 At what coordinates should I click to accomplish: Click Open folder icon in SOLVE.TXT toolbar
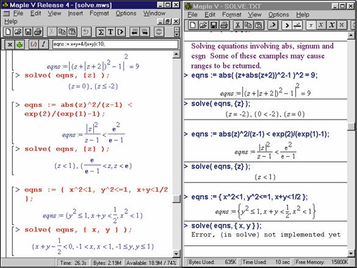click(x=203, y=25)
